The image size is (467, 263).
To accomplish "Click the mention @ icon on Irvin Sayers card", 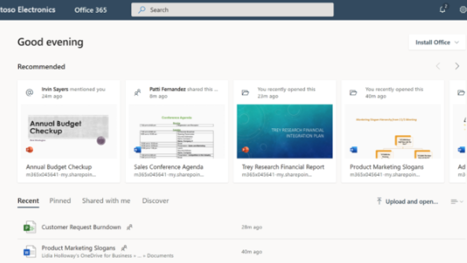I will coord(29,92).
